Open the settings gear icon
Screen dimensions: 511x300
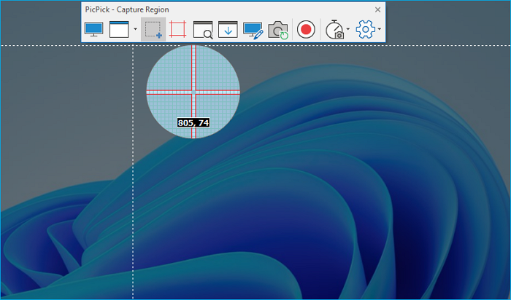coord(366,29)
